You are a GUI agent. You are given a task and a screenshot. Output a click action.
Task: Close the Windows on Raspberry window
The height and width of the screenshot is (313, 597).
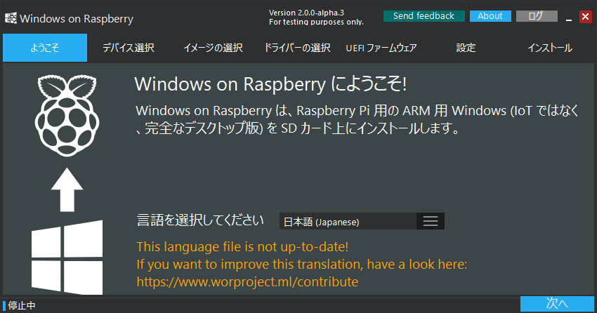point(586,17)
